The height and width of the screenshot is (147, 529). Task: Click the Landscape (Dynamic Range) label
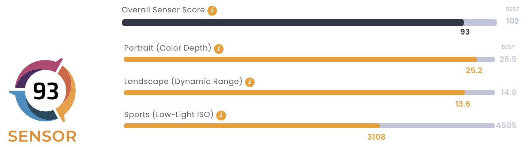[183, 82]
